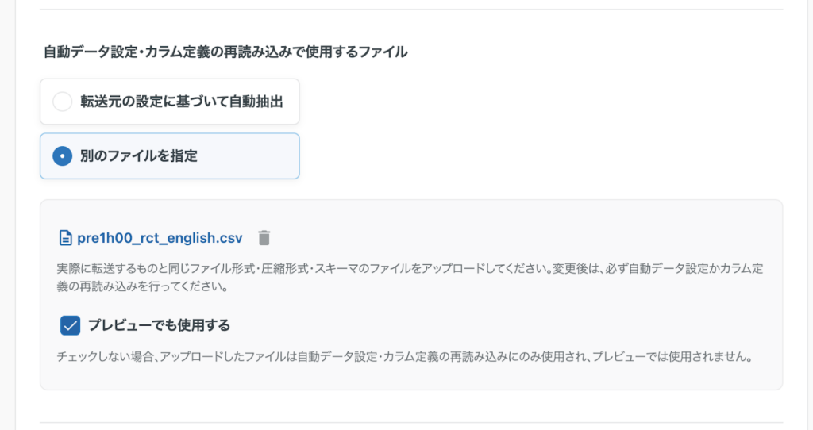This screenshot has width=813, height=430.
Task: Click the プレビューでも使用する label text
Action: (159, 325)
